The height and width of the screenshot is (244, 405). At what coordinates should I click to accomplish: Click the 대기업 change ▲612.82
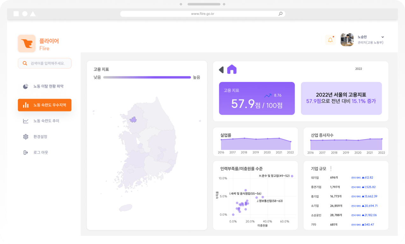coord(367,178)
